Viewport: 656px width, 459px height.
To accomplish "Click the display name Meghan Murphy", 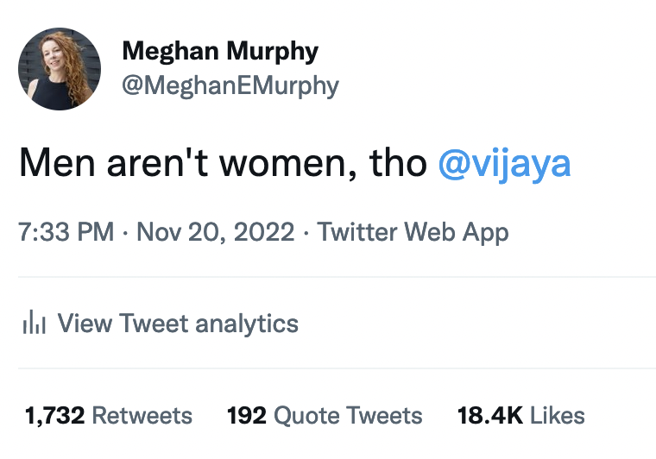I will (x=220, y=51).
